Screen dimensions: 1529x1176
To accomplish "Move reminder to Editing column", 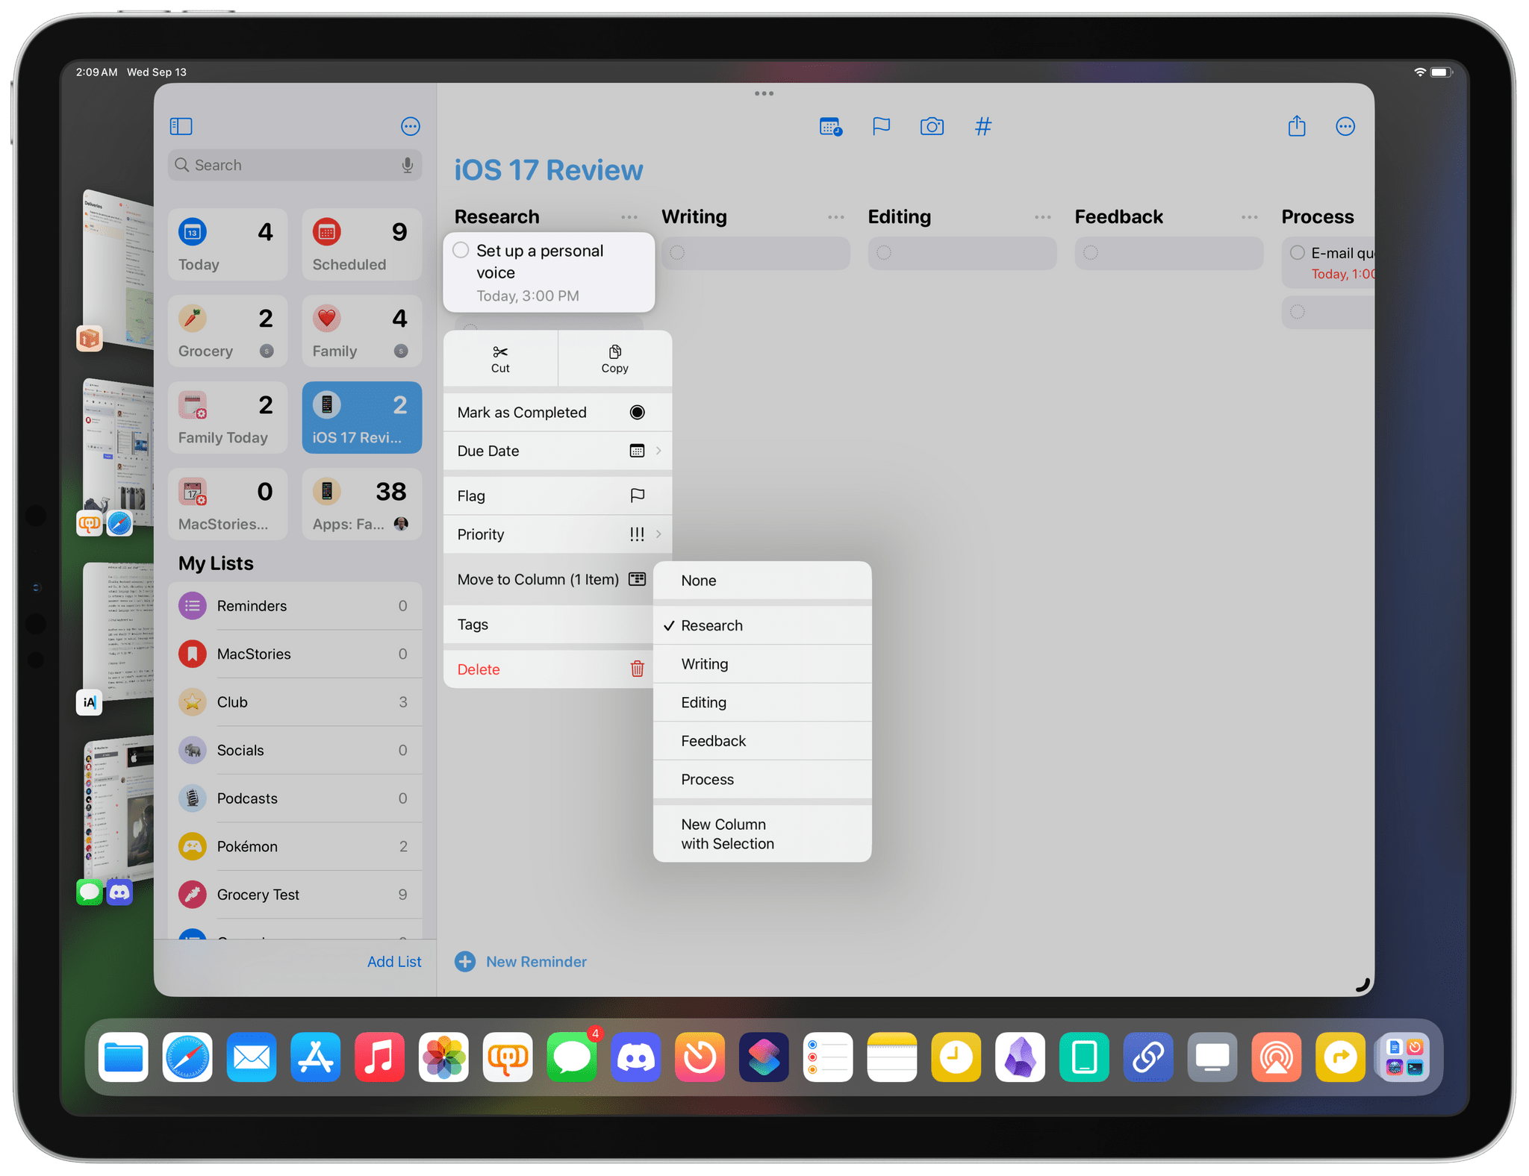I will [x=762, y=702].
